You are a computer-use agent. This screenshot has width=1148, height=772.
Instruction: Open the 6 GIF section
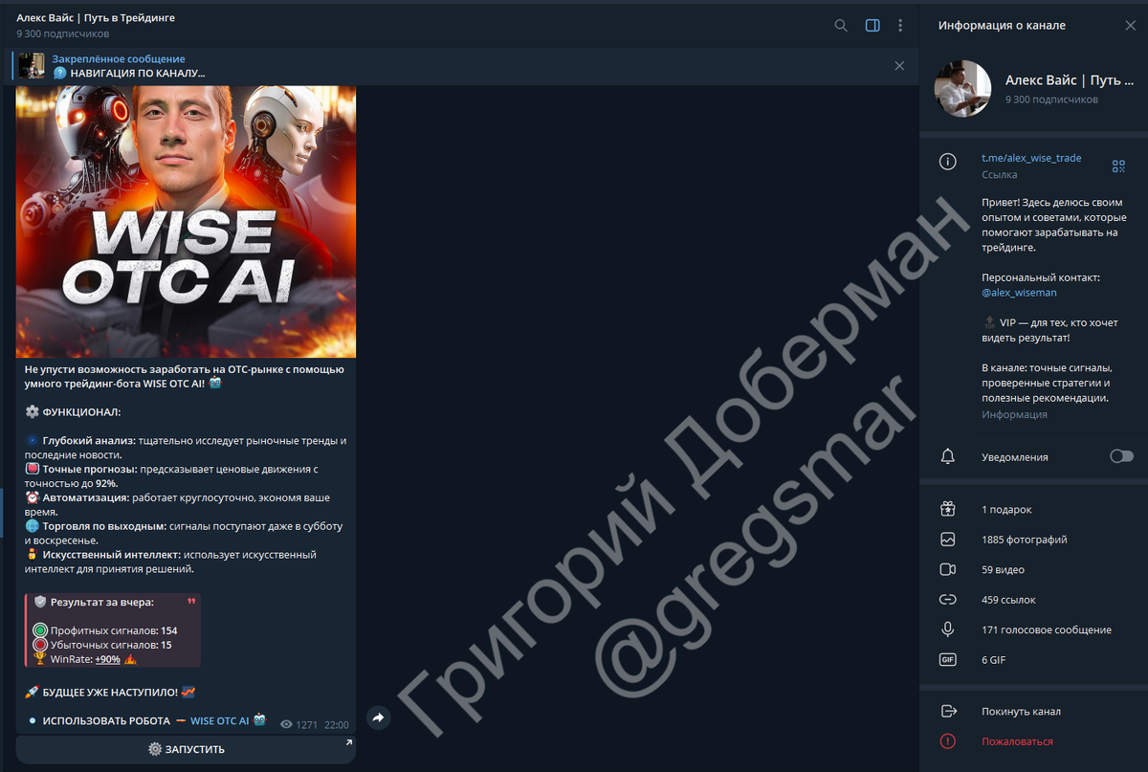click(1033, 660)
